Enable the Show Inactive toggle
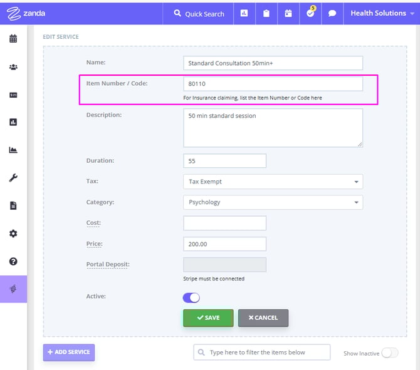This screenshot has height=370, width=420. coord(389,353)
